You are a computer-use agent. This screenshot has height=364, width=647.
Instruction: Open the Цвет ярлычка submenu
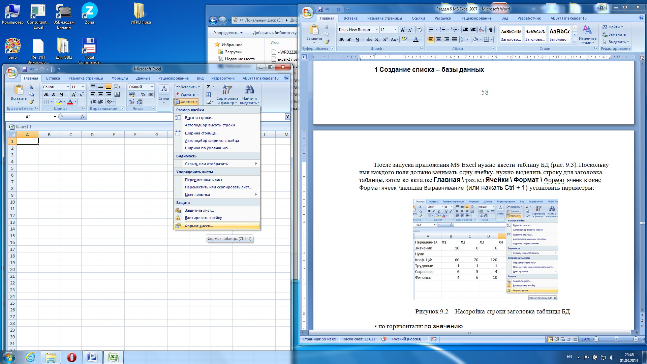point(217,194)
